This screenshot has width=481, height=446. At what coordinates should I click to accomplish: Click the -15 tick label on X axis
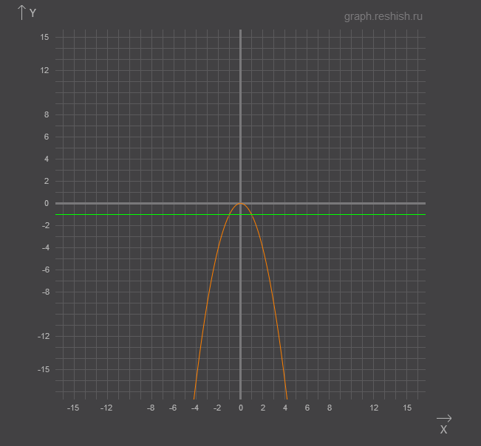click(73, 408)
